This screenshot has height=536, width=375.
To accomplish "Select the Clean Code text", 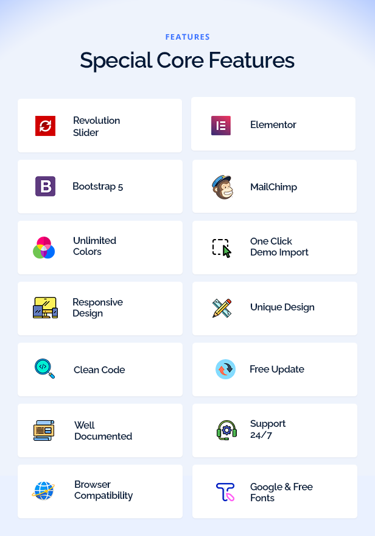I will pos(99,370).
